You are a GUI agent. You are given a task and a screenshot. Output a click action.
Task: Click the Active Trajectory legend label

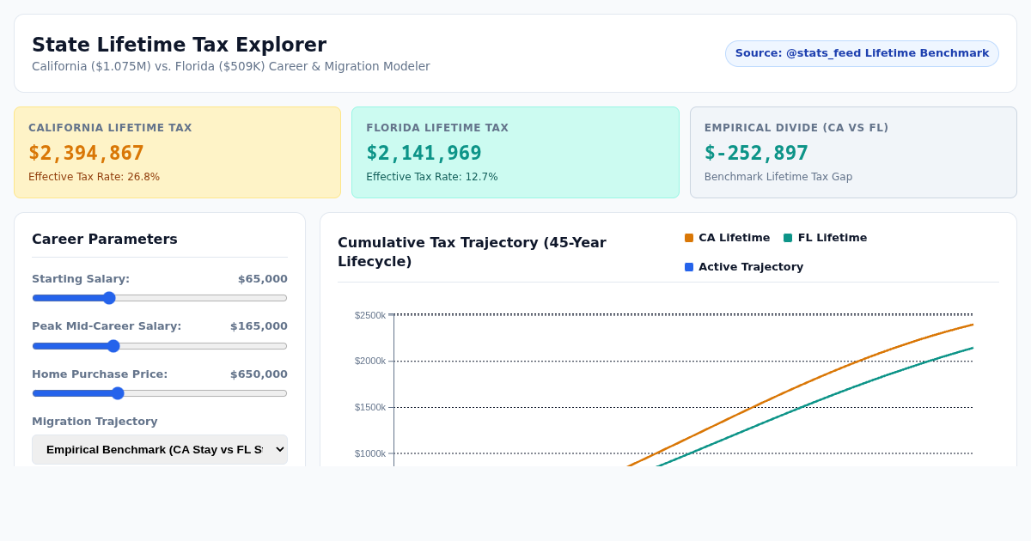tap(751, 267)
